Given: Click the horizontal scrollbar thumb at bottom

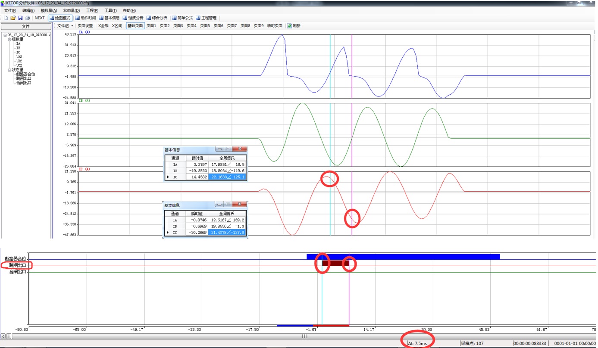Looking at the screenshot, I should [304, 336].
